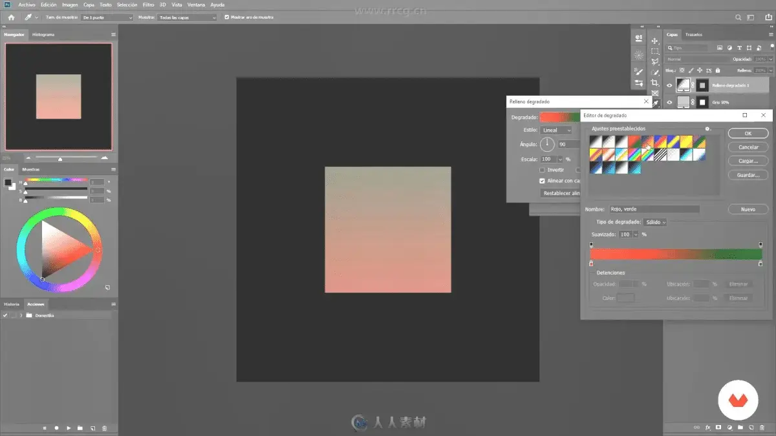776x436 pixels.
Task: Hide the Relleno degradado 1 layer
Action: tap(669, 85)
